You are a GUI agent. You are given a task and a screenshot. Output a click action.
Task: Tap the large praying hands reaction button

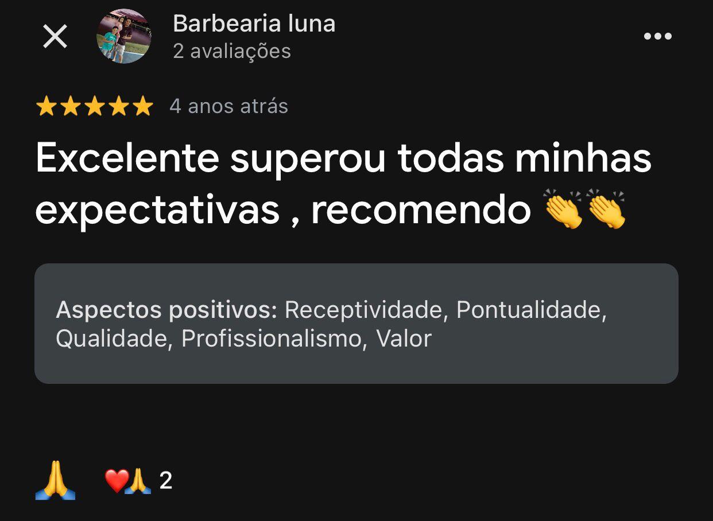(55, 481)
